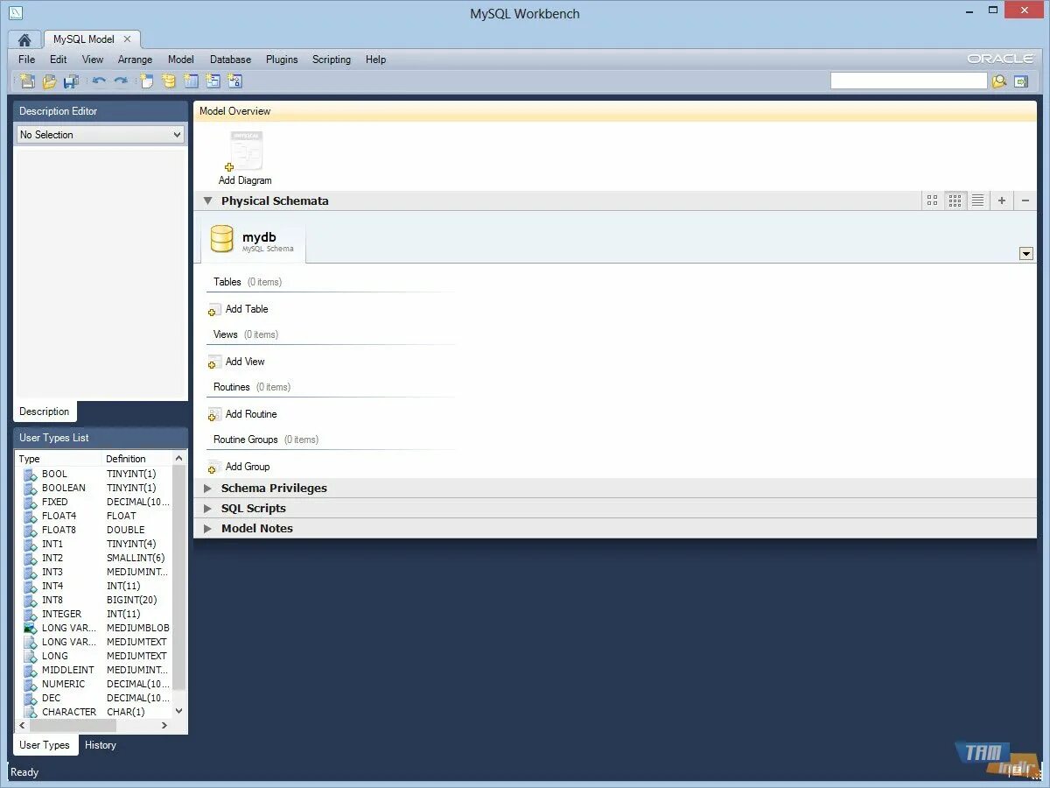Create a new routine via toolbar
Image resolution: width=1050 pixels, height=788 pixels.
click(x=234, y=81)
